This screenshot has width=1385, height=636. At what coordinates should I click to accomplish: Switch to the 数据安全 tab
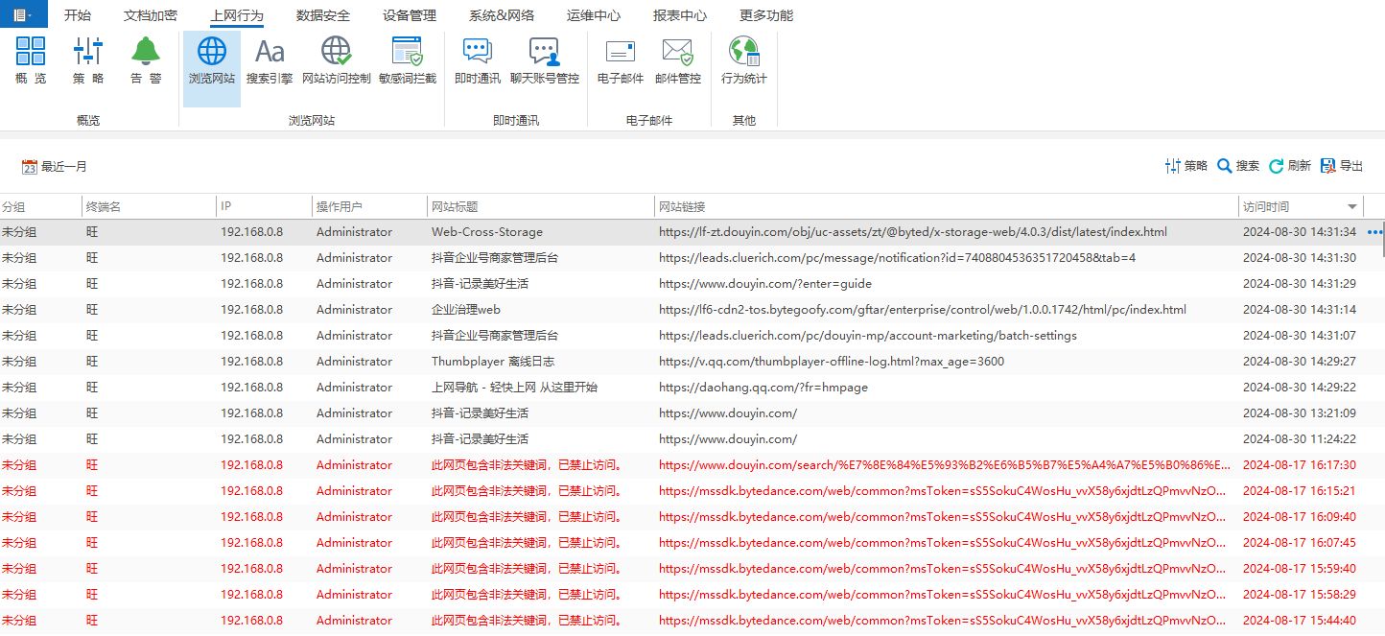click(323, 15)
